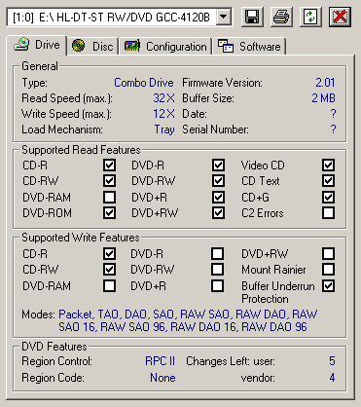Select the '2 MB' buffer size value
Screen dimensions: 361x407
click(323, 98)
